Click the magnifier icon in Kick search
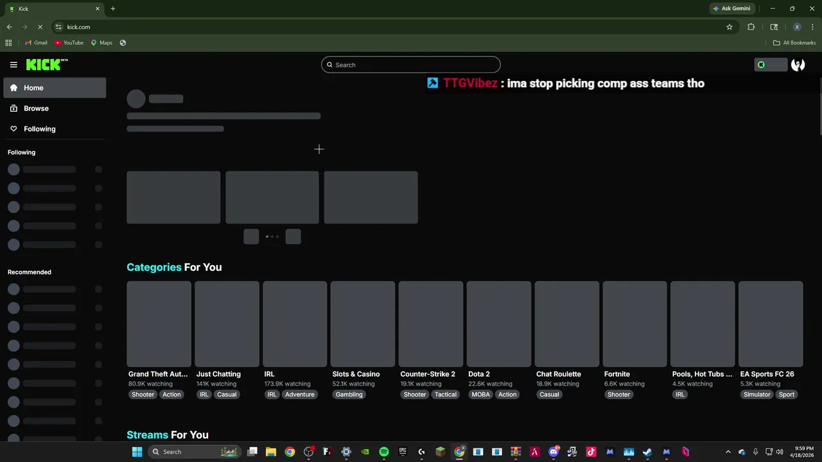This screenshot has width=822, height=462. [330, 65]
